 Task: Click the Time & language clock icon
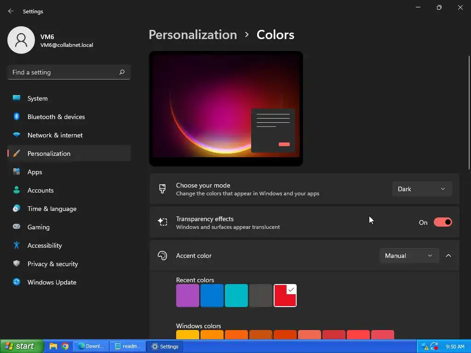pyautogui.click(x=17, y=208)
